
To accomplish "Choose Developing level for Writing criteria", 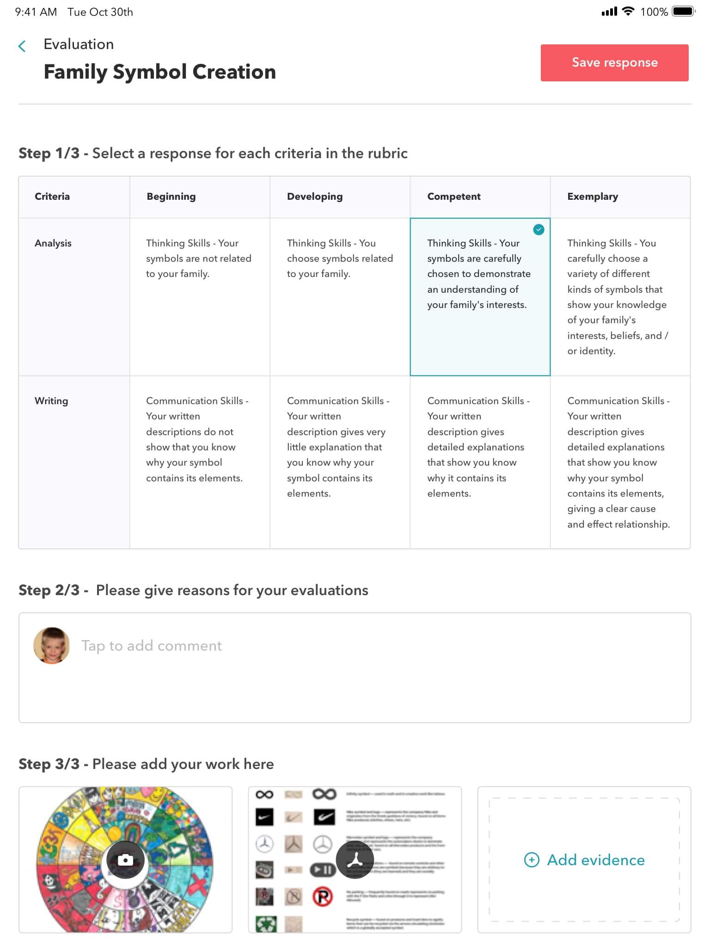I will (340, 462).
